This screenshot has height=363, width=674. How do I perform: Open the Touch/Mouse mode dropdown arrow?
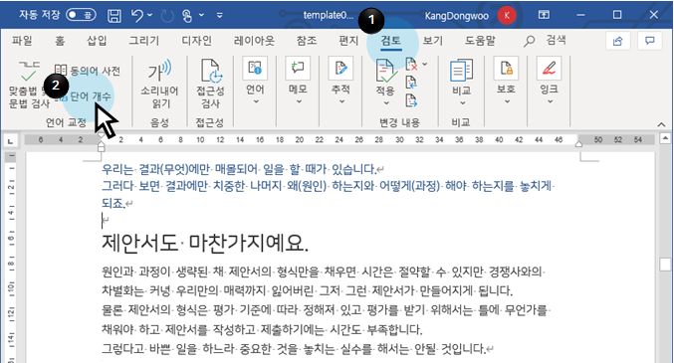[x=201, y=15]
